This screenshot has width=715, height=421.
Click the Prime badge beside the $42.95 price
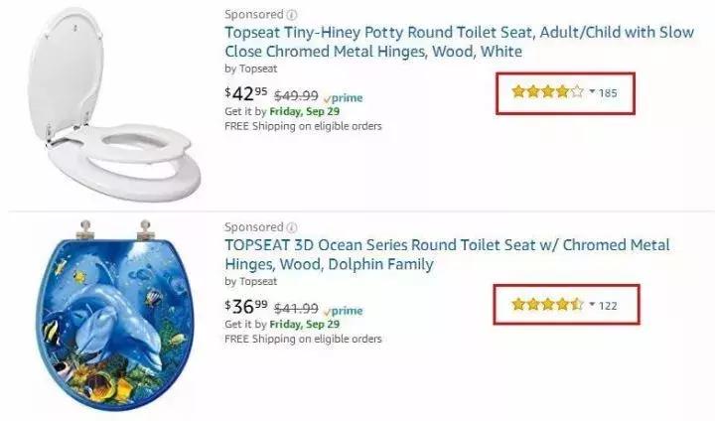[344, 98]
